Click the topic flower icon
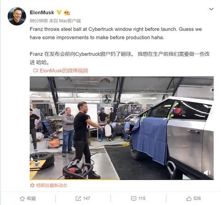 (32, 185)
